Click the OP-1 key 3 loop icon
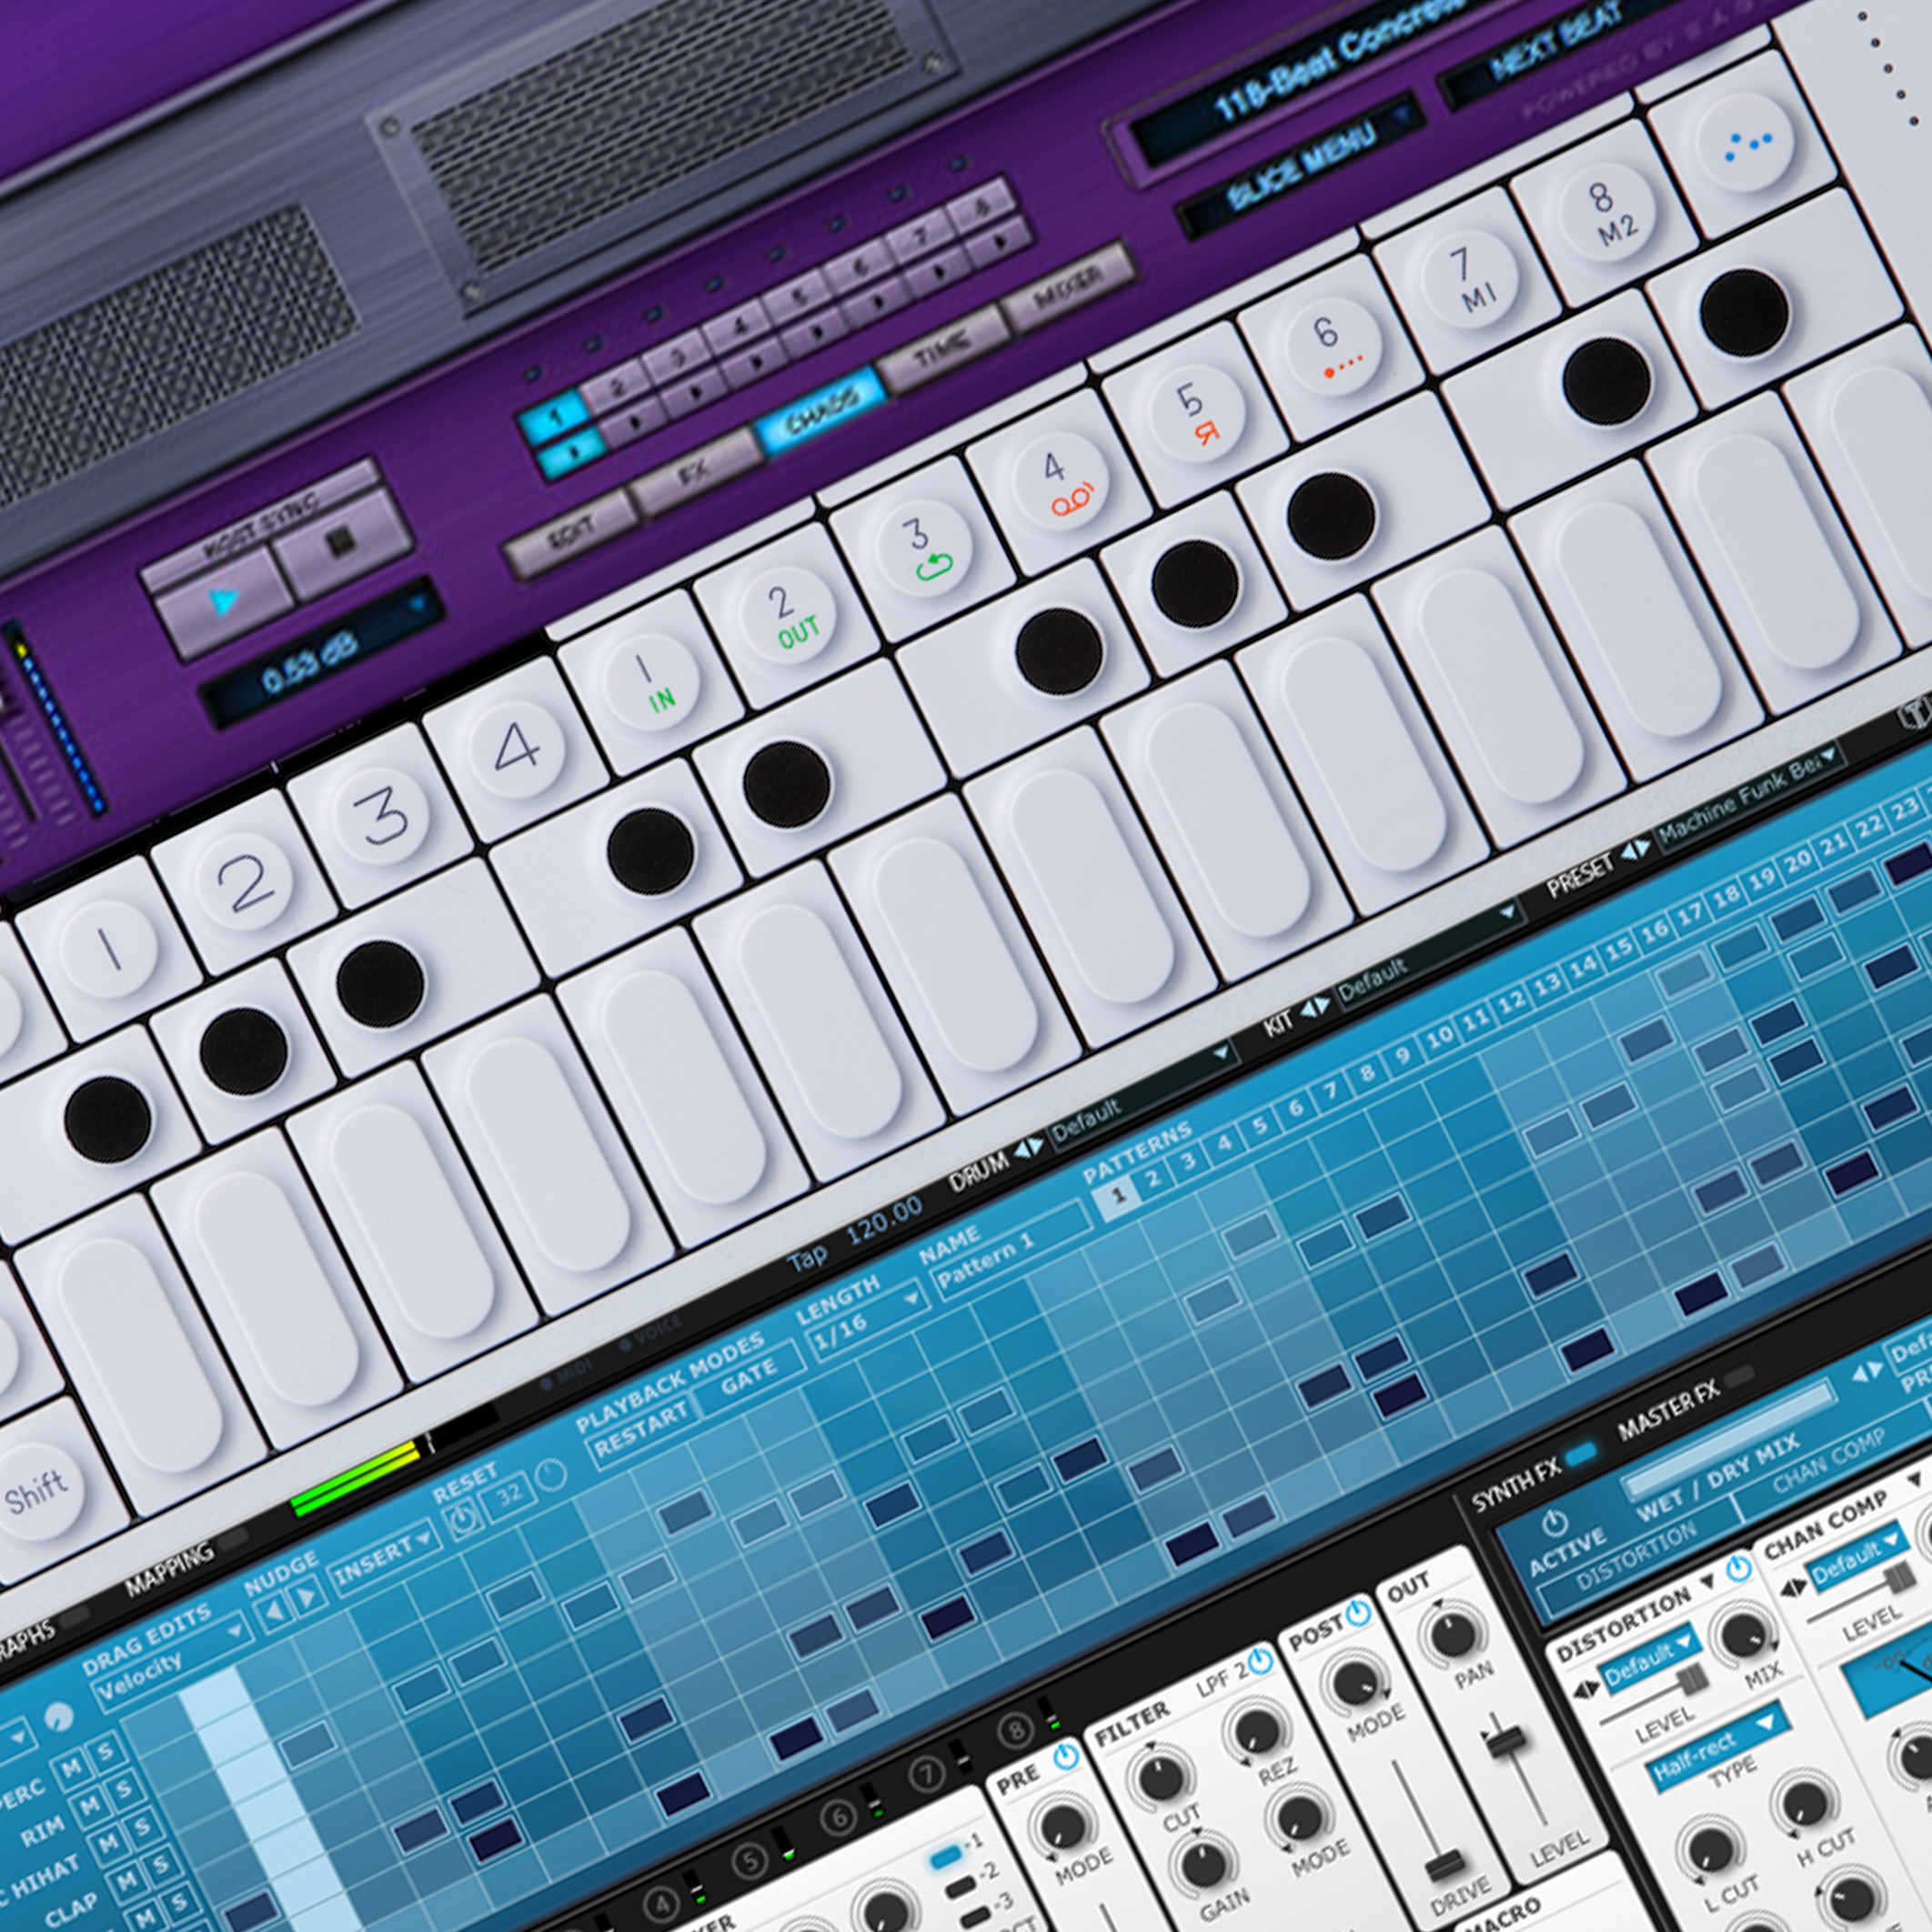Screen dimensions: 1932x1932 coord(925,548)
